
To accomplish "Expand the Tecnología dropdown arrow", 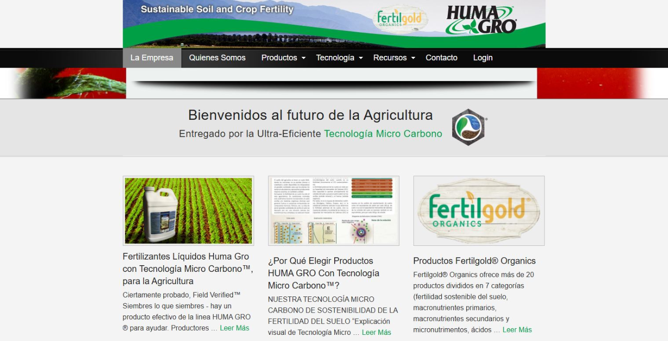I will [361, 58].
